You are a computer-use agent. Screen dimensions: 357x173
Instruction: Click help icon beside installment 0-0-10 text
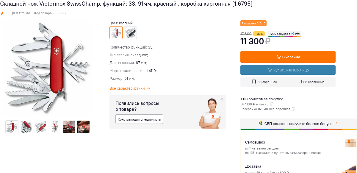coord(293,109)
